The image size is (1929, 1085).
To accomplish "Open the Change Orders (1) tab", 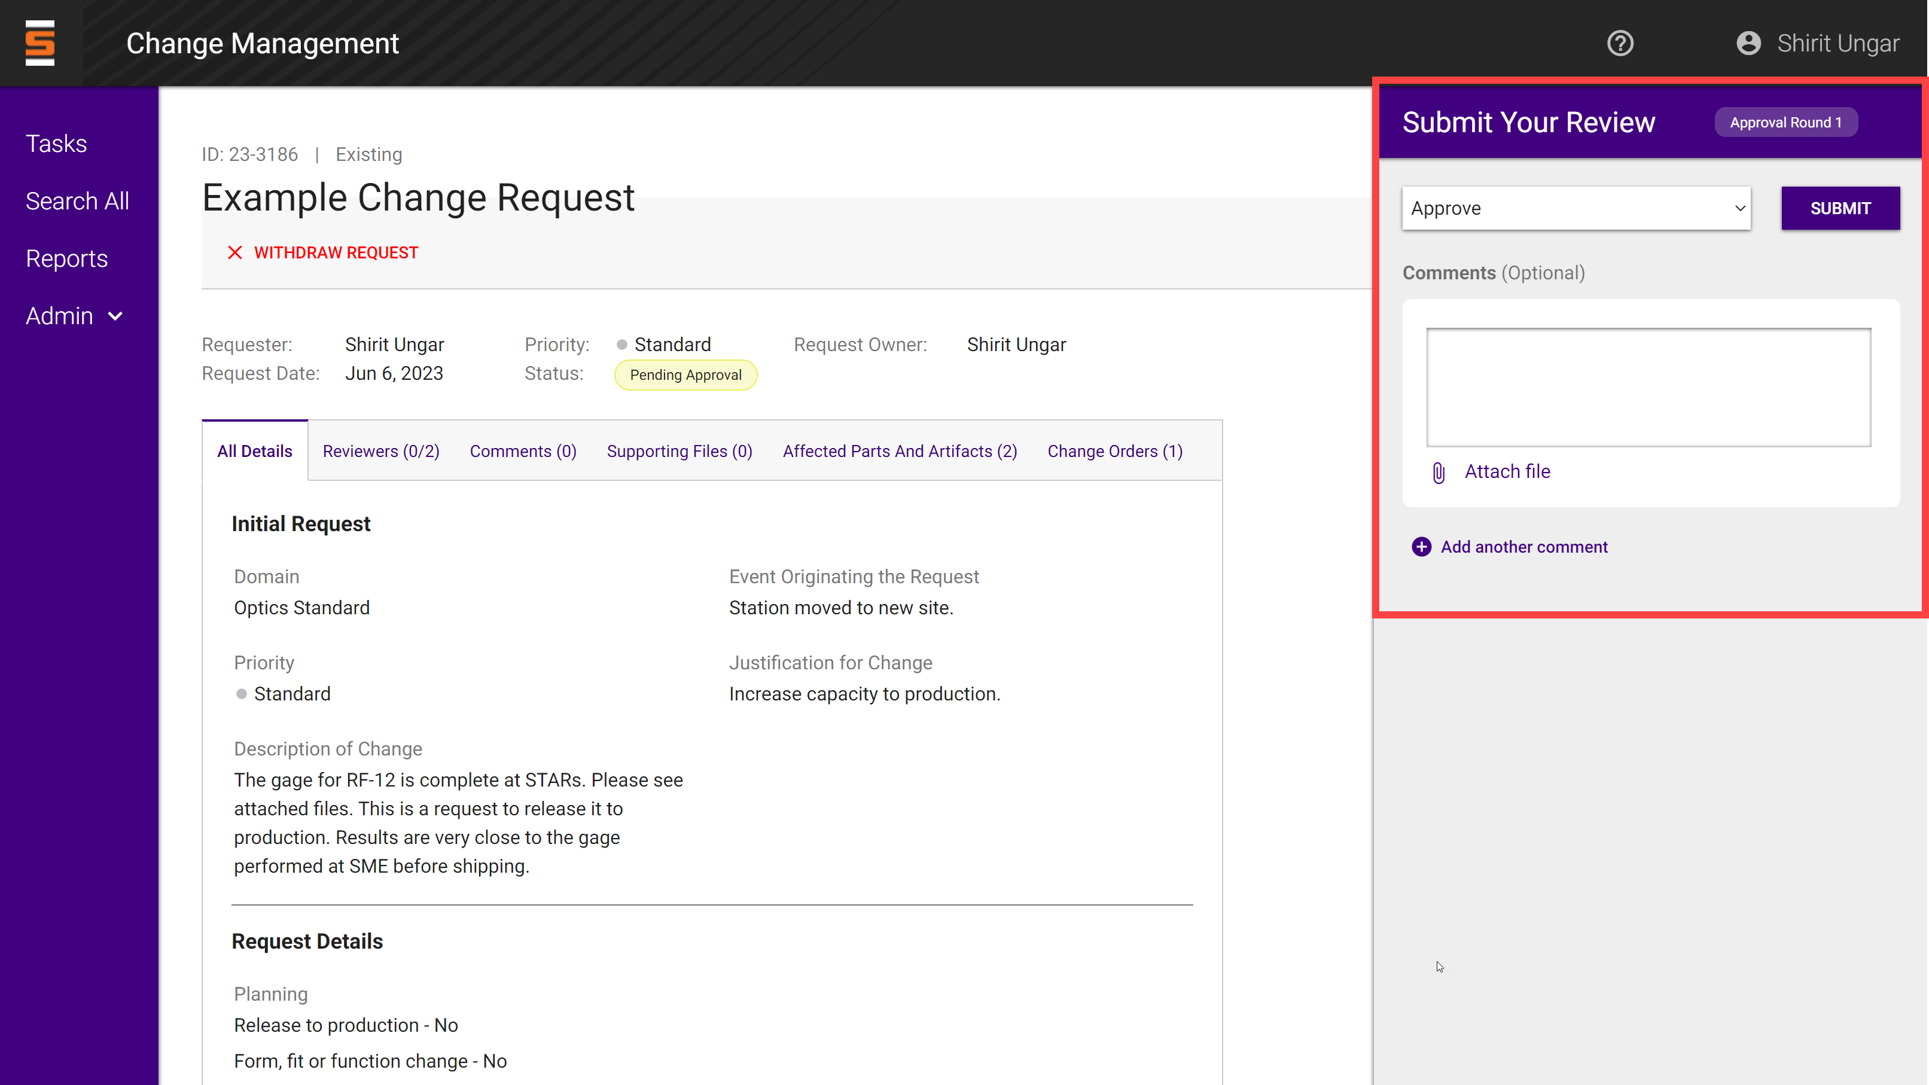I will pyautogui.click(x=1114, y=451).
